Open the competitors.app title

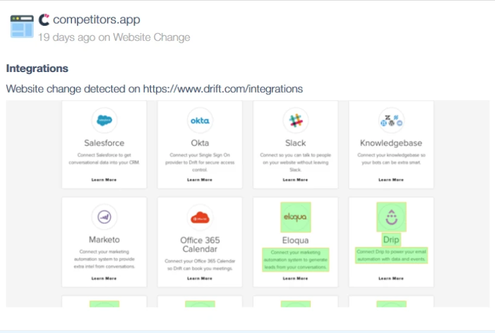click(97, 19)
